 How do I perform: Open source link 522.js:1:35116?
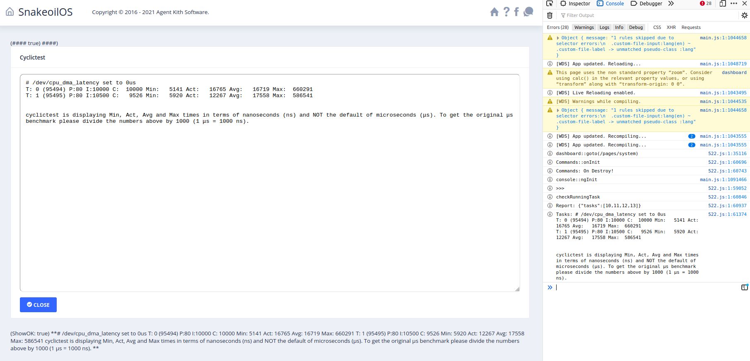[727, 153]
